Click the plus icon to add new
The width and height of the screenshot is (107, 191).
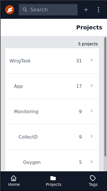[x=86, y=10]
